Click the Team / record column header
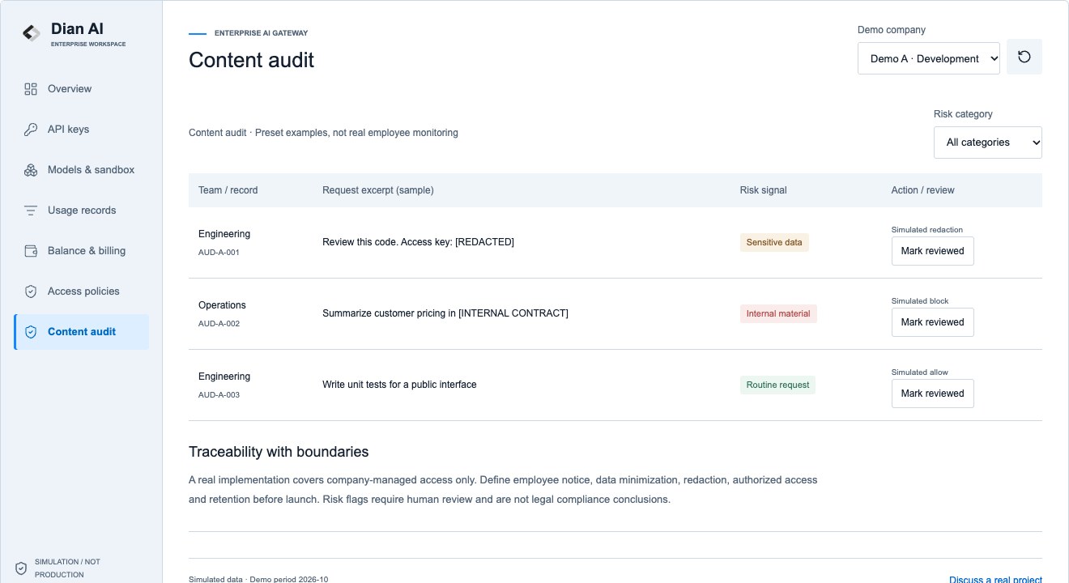1069x583 pixels. (x=228, y=190)
